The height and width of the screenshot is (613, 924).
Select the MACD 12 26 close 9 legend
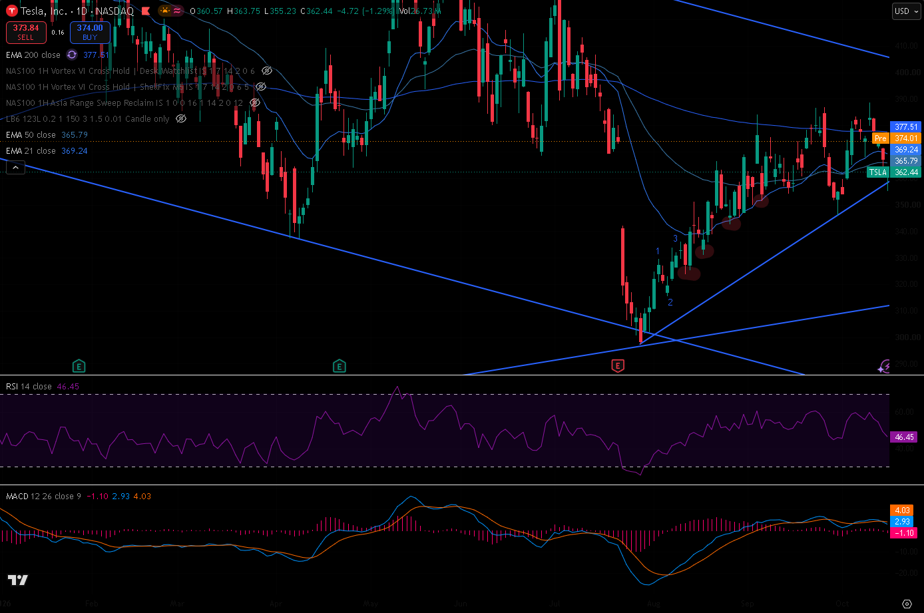[x=44, y=497]
